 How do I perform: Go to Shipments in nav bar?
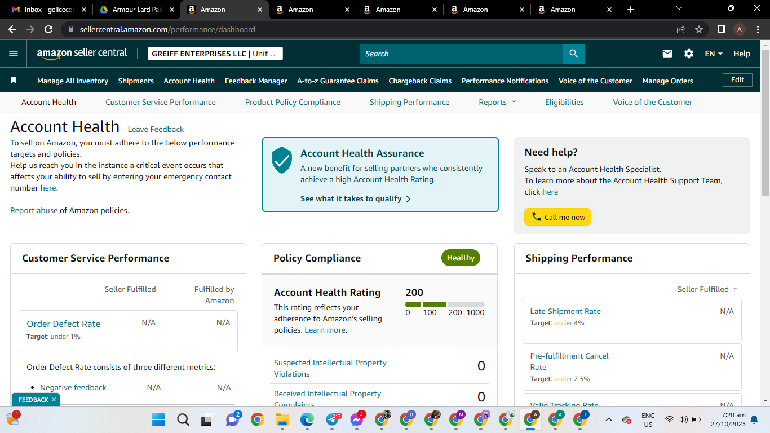coord(136,81)
